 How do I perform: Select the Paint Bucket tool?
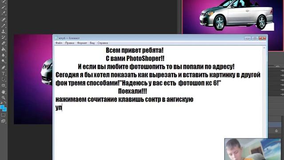3,49
